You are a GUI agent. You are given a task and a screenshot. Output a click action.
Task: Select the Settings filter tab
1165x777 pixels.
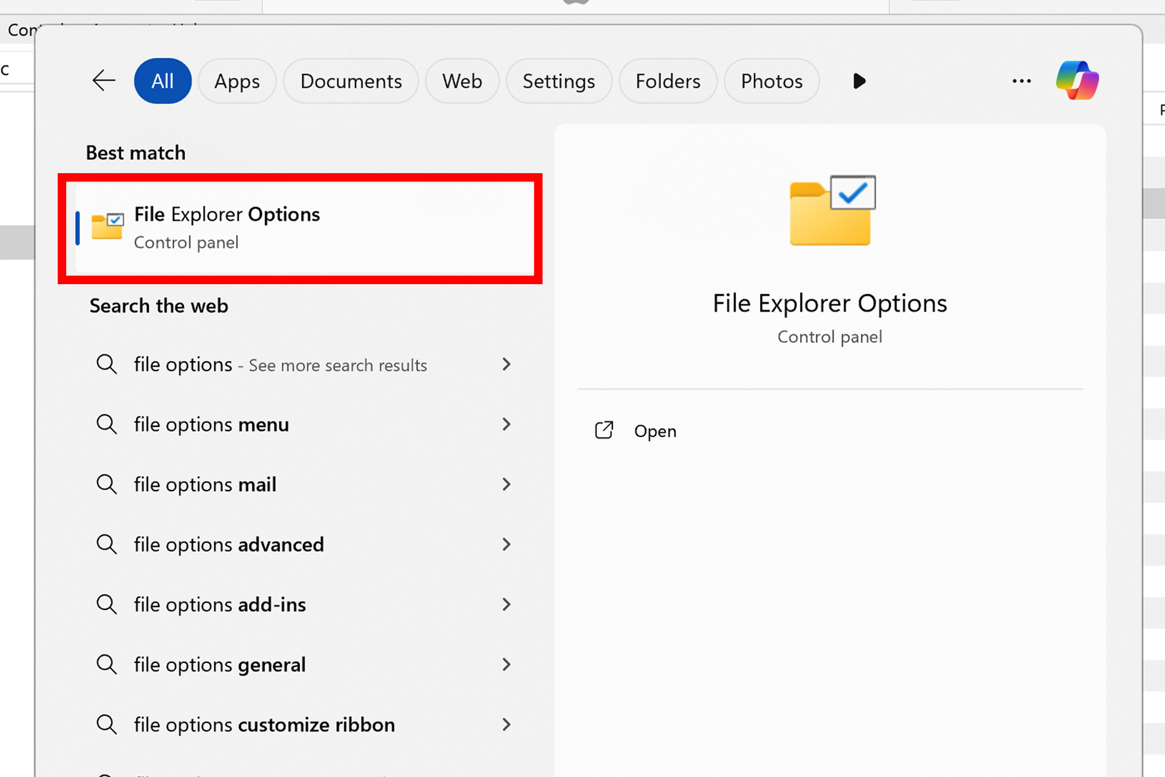pyautogui.click(x=558, y=80)
